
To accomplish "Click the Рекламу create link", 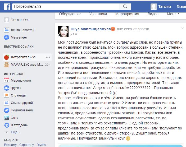I will pyautogui.click(x=10, y=145).
